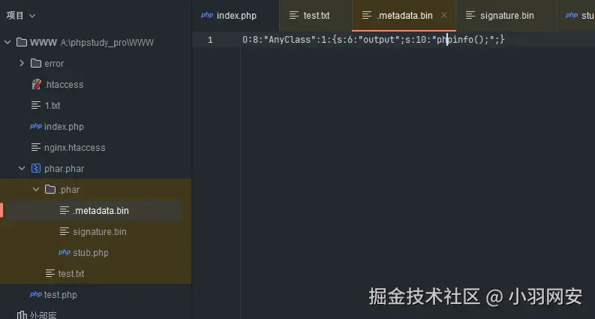
Task: Click the .metadata.bin file icon in tree
Action: click(65, 210)
